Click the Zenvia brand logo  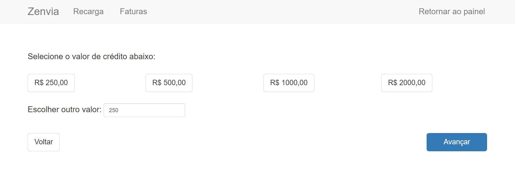[43, 12]
